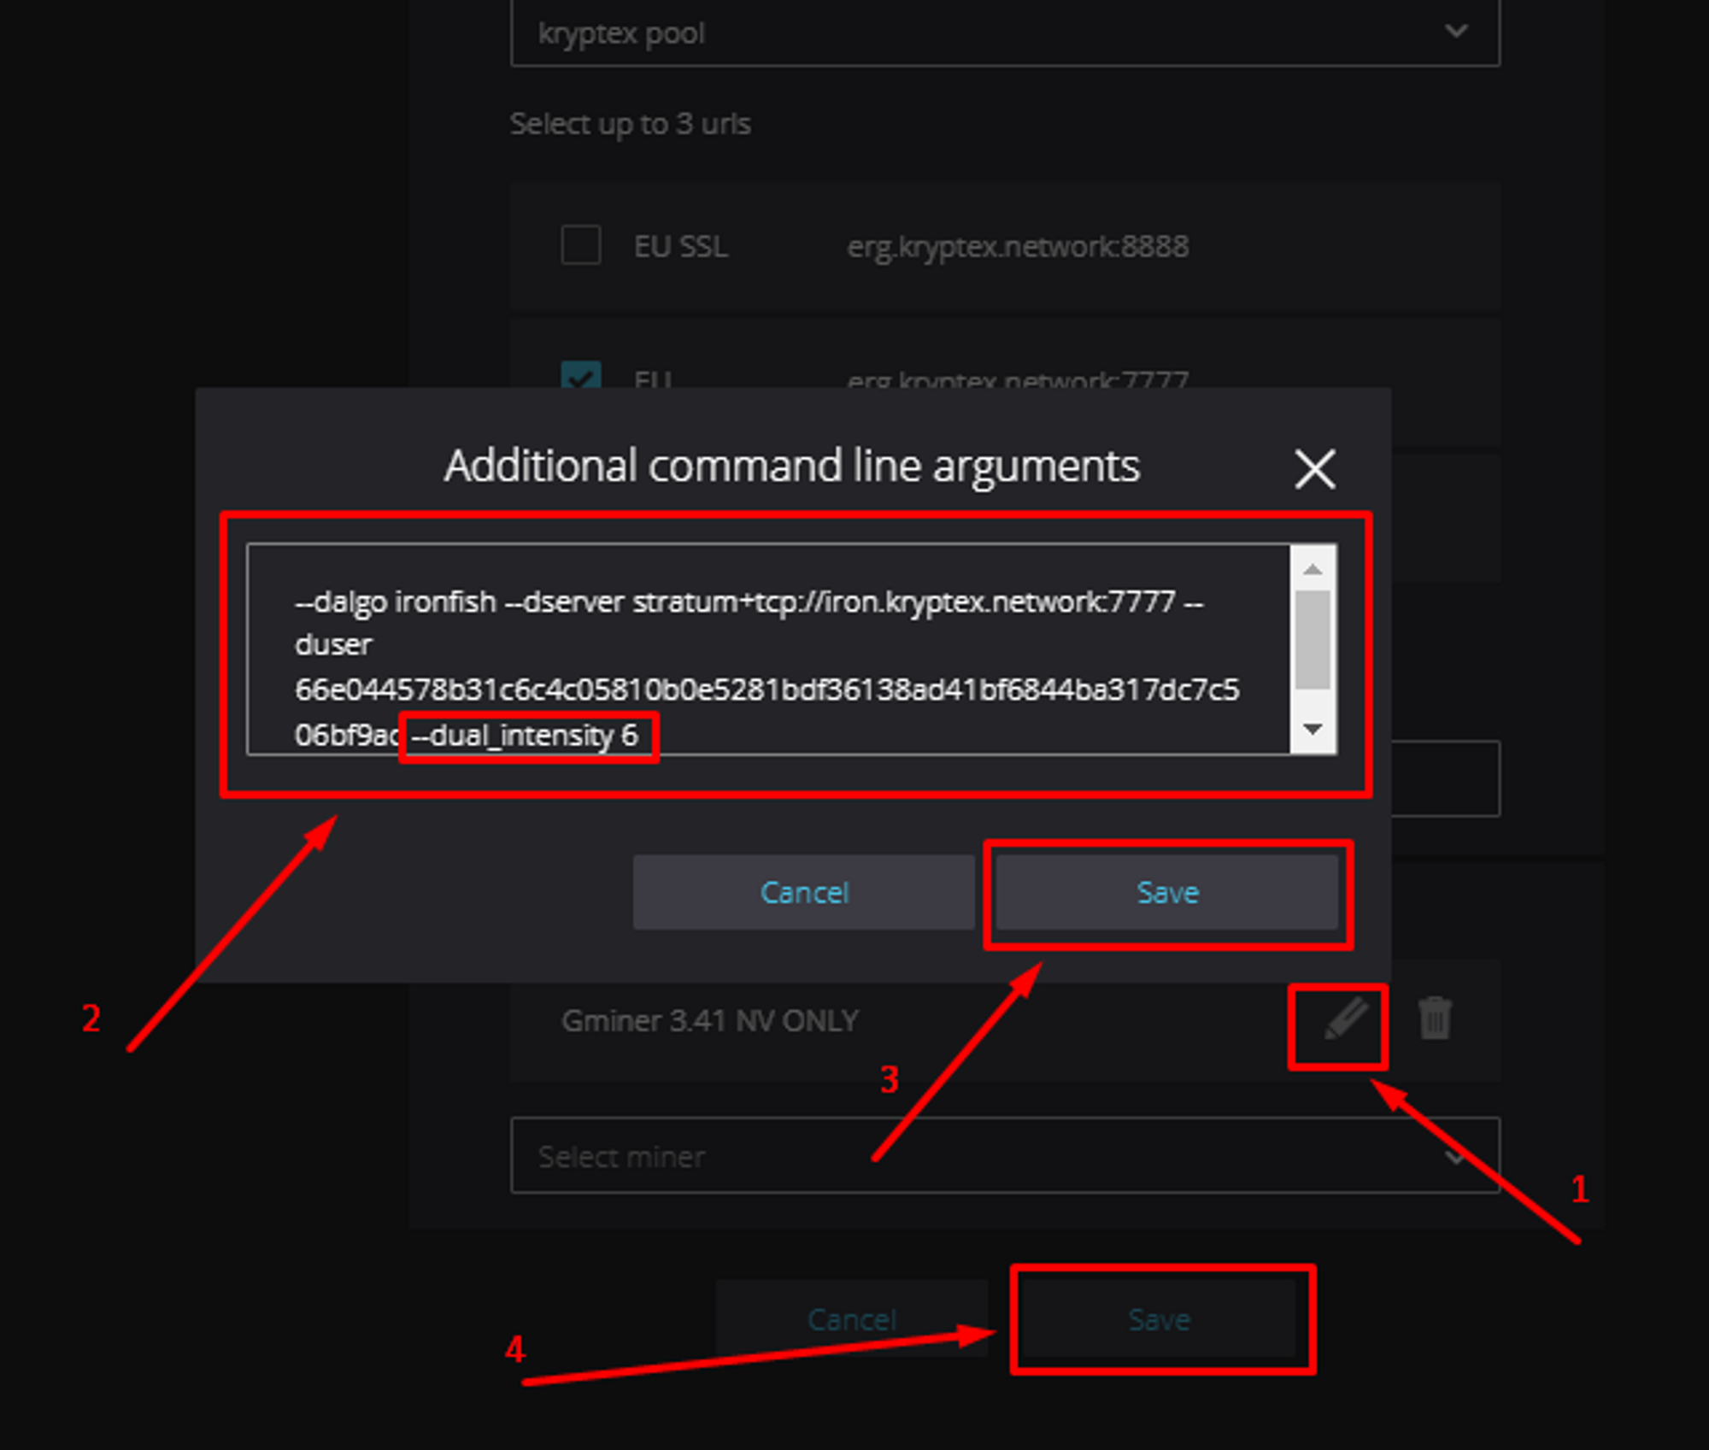
Task: Check the EU SSL url checkbox
Action: click(x=581, y=245)
